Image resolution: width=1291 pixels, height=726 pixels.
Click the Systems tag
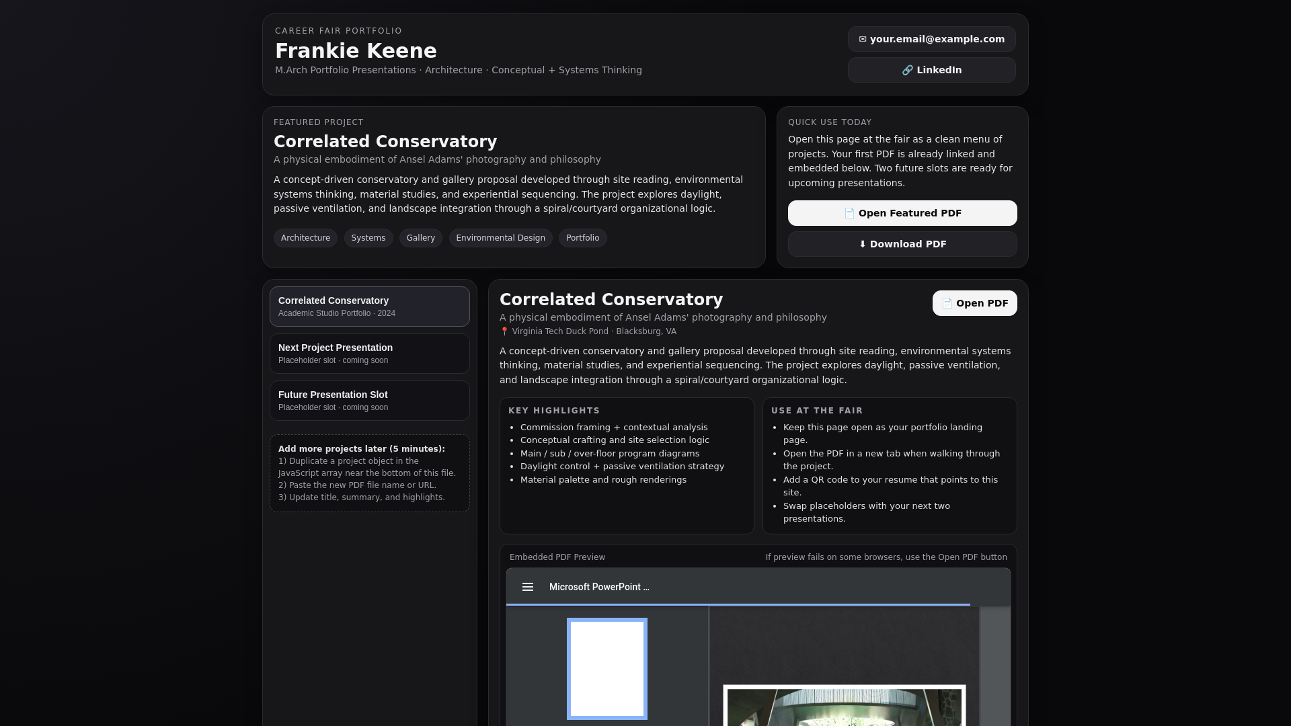[368, 238]
